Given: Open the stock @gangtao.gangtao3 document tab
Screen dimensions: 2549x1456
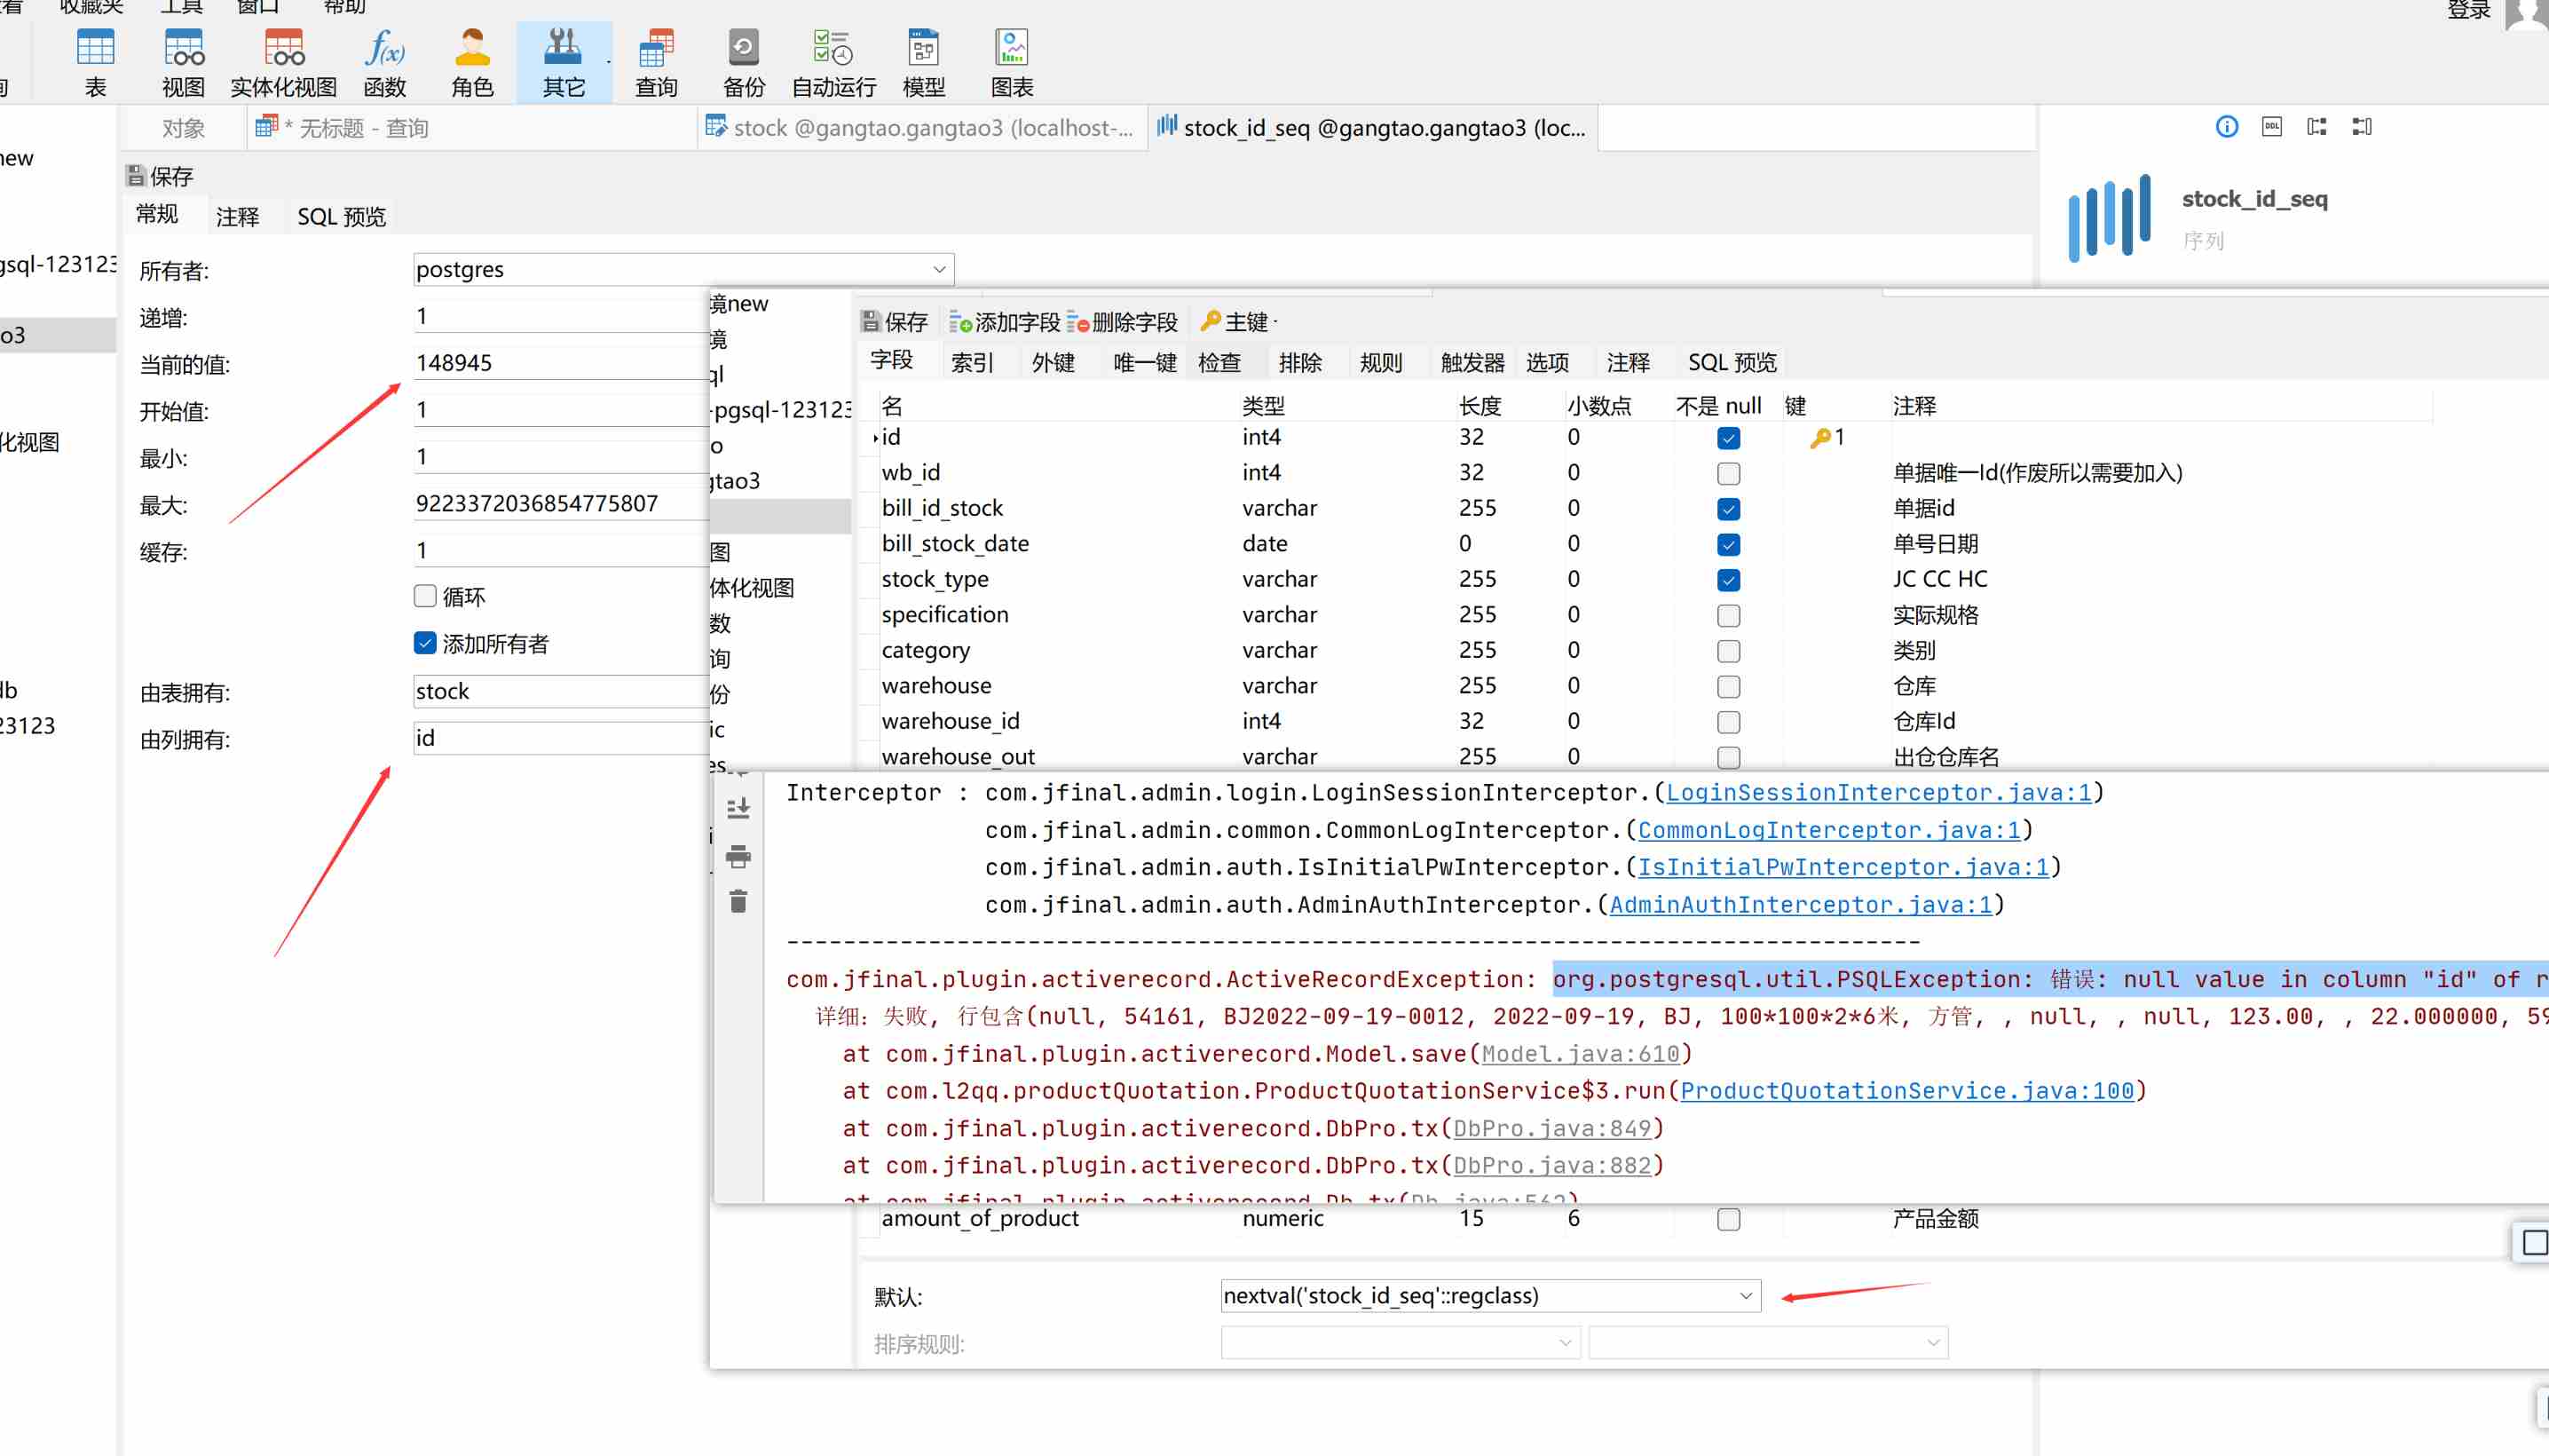Looking at the screenshot, I should pos(921,127).
